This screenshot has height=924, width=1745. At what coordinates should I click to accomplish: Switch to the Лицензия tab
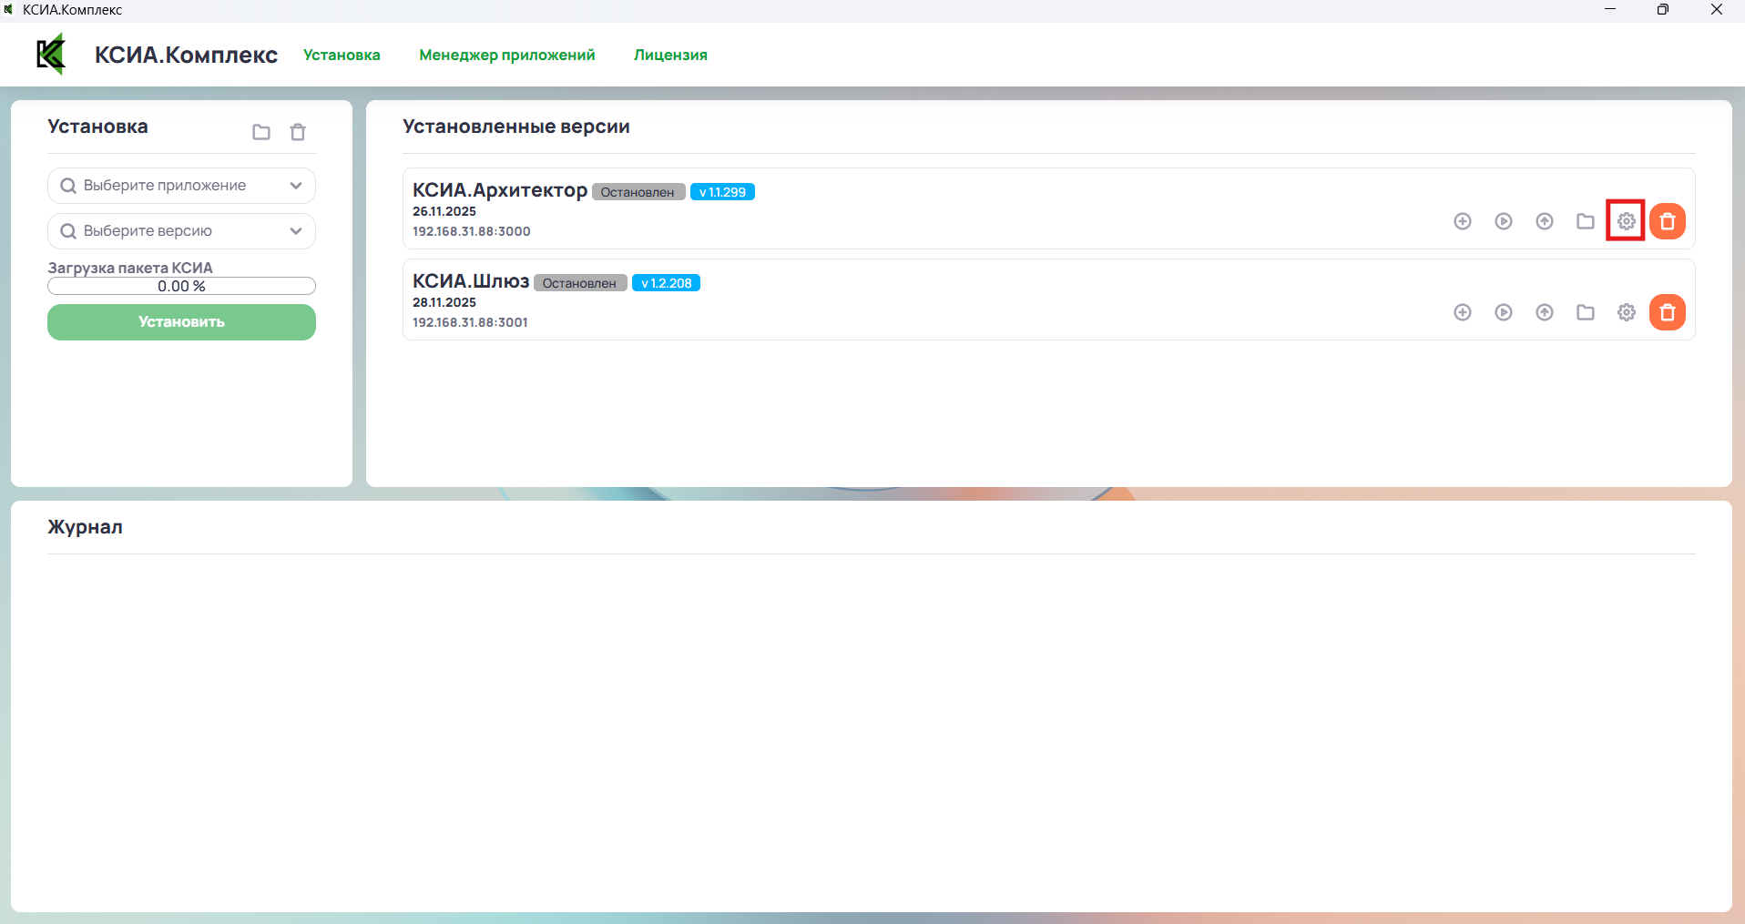[670, 55]
